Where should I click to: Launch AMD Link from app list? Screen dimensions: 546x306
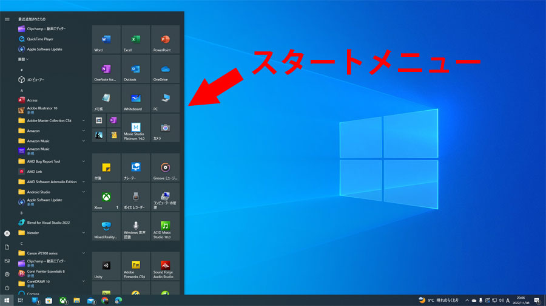[x=52, y=171]
